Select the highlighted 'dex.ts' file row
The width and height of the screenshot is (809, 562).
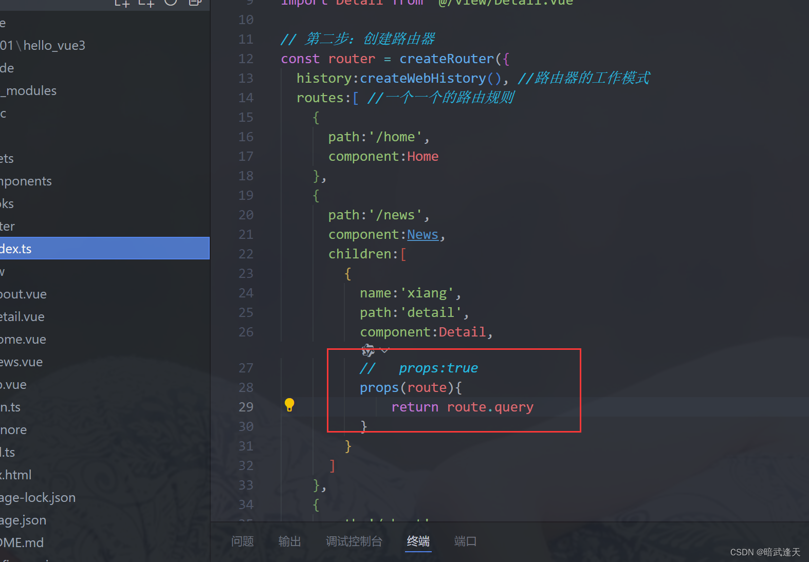(x=105, y=249)
